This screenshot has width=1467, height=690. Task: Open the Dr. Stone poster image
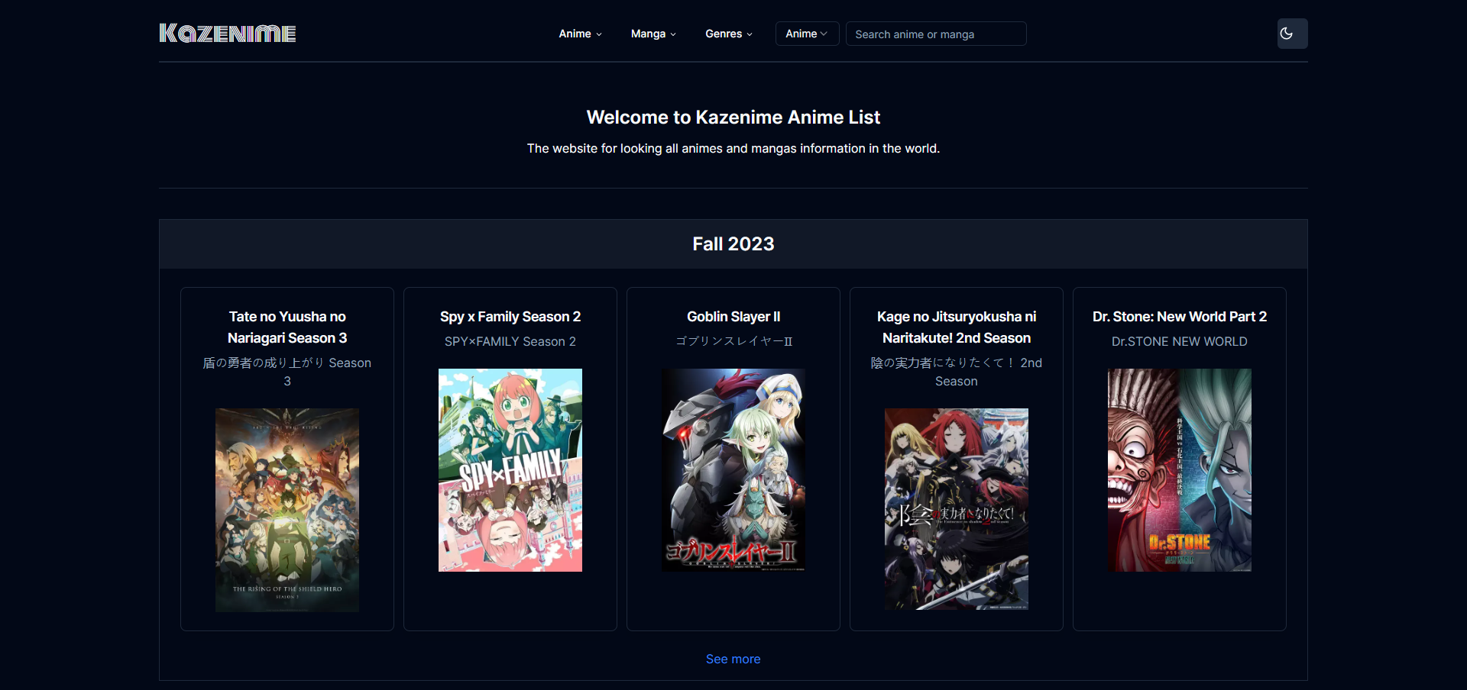(1180, 470)
